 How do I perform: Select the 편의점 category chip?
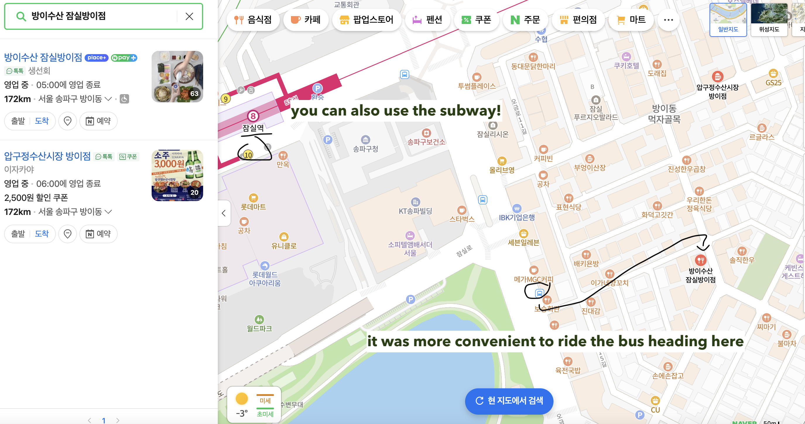[x=578, y=20]
